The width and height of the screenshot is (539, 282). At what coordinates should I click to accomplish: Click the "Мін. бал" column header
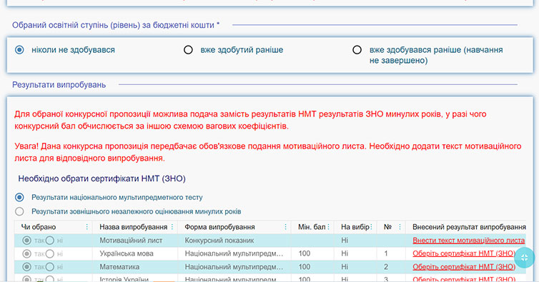click(x=312, y=227)
